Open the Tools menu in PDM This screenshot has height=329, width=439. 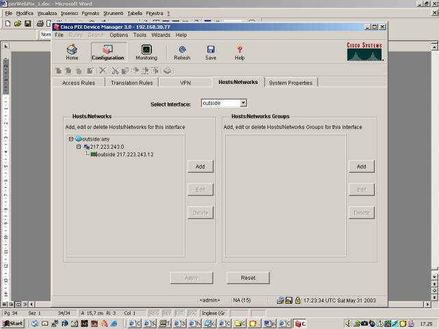pos(139,35)
